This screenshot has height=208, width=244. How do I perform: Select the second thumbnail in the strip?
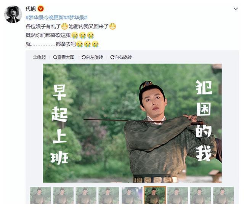(63, 195)
